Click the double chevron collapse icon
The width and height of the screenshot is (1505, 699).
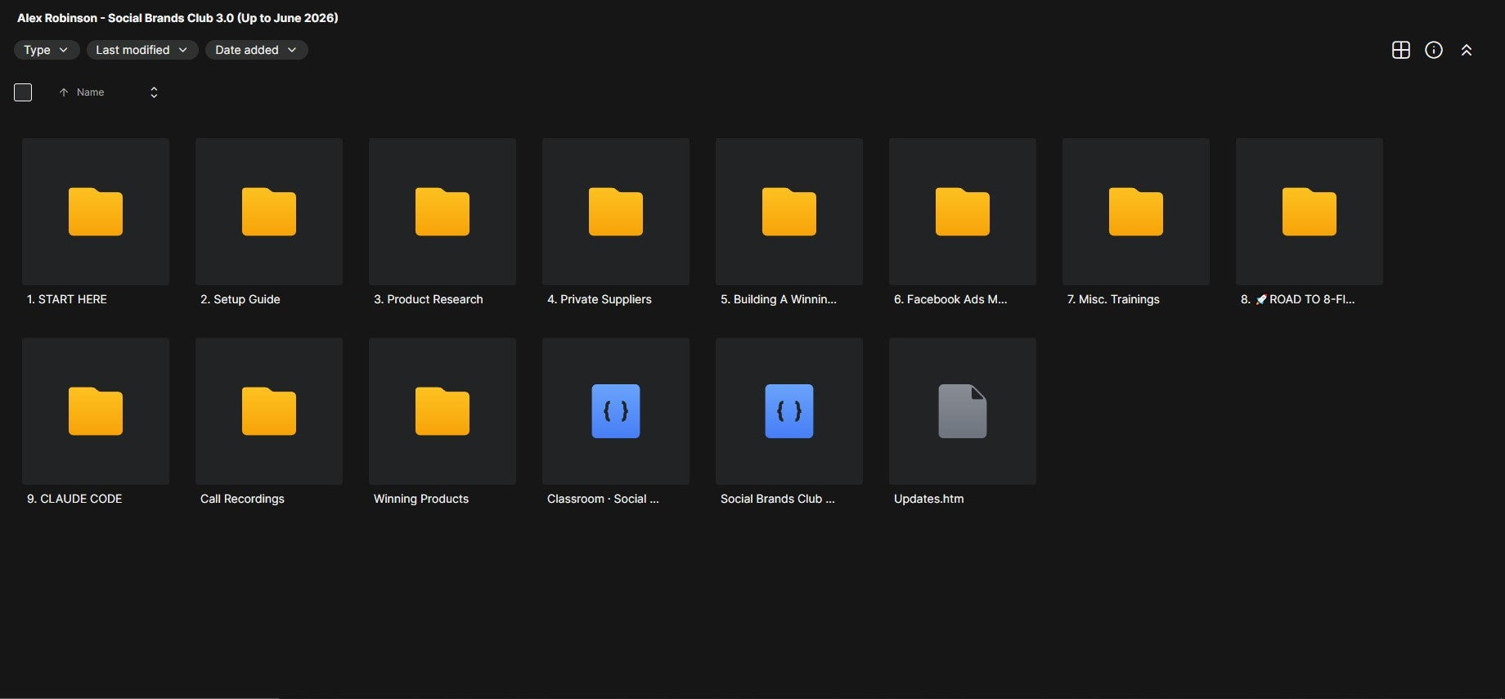(1466, 50)
